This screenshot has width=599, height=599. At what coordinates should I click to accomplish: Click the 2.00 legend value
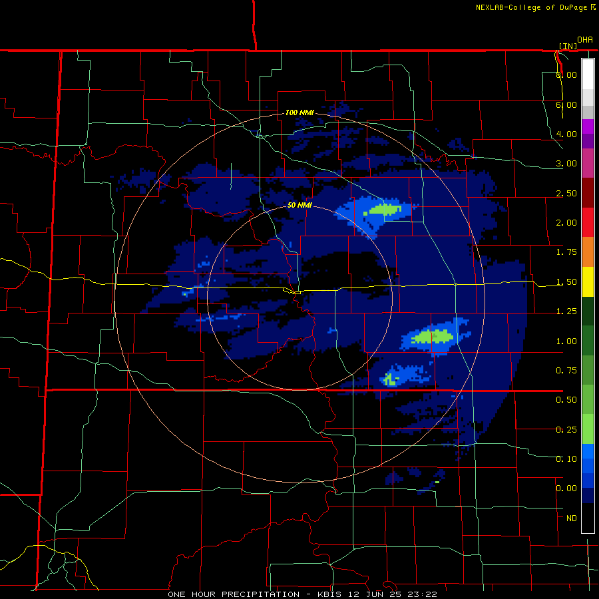[x=566, y=223]
